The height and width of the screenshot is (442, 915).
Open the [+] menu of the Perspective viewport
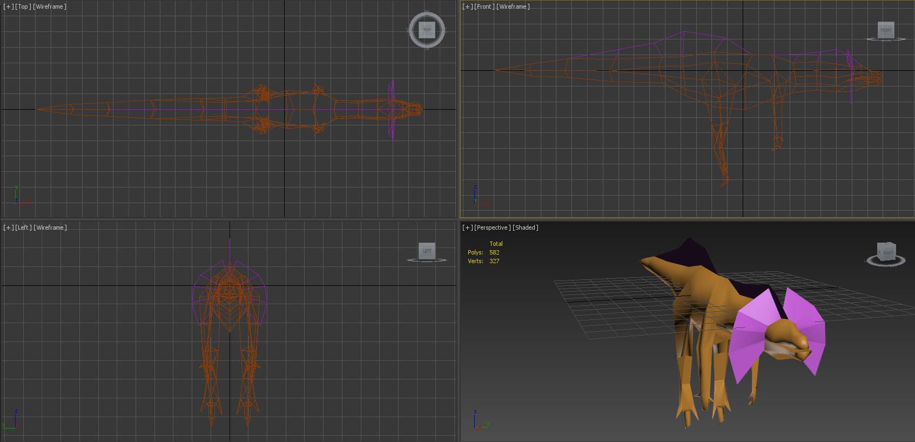click(468, 227)
